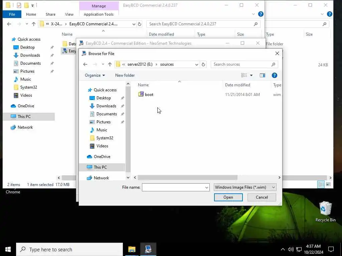The width and height of the screenshot is (342, 256).
Task: Open the File tab in Explorer window
Action: (12, 14)
